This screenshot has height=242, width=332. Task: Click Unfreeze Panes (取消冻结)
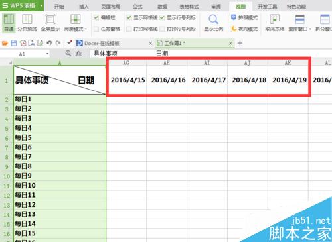tap(274, 23)
